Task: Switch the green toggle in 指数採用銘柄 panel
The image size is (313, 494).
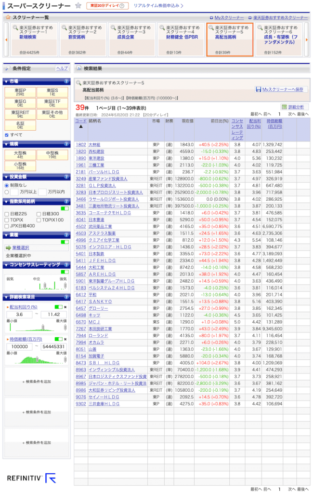Action: [x=65, y=208]
